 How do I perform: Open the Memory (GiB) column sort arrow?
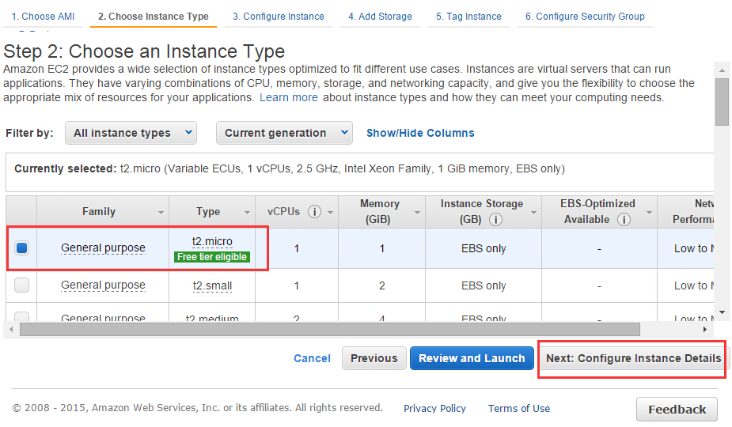417,213
